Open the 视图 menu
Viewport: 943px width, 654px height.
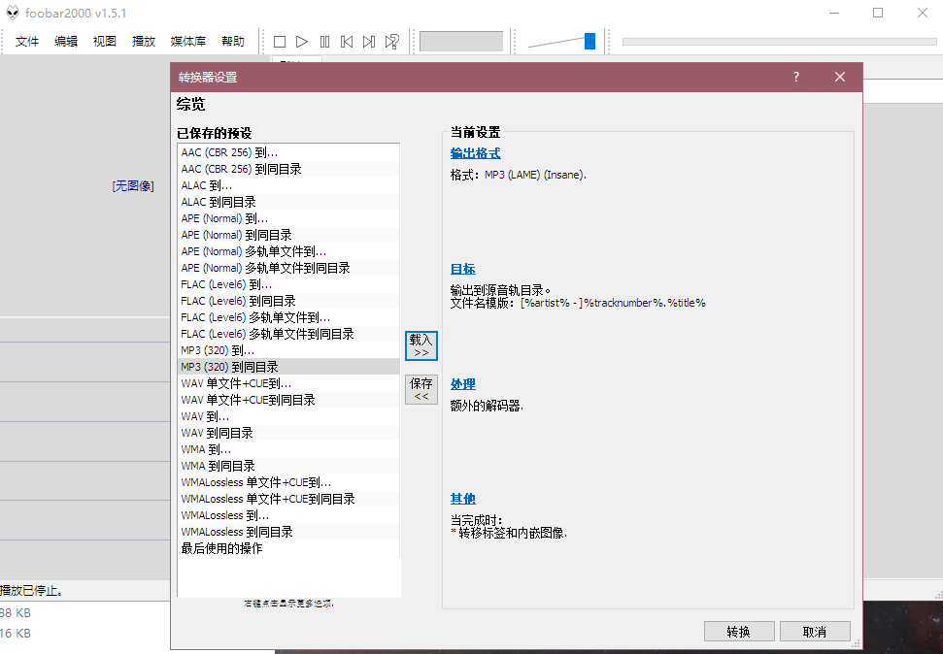105,42
